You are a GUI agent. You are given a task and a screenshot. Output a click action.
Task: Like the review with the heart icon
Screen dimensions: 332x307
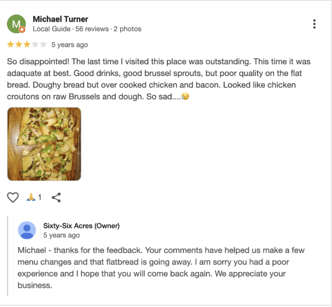[x=13, y=197]
